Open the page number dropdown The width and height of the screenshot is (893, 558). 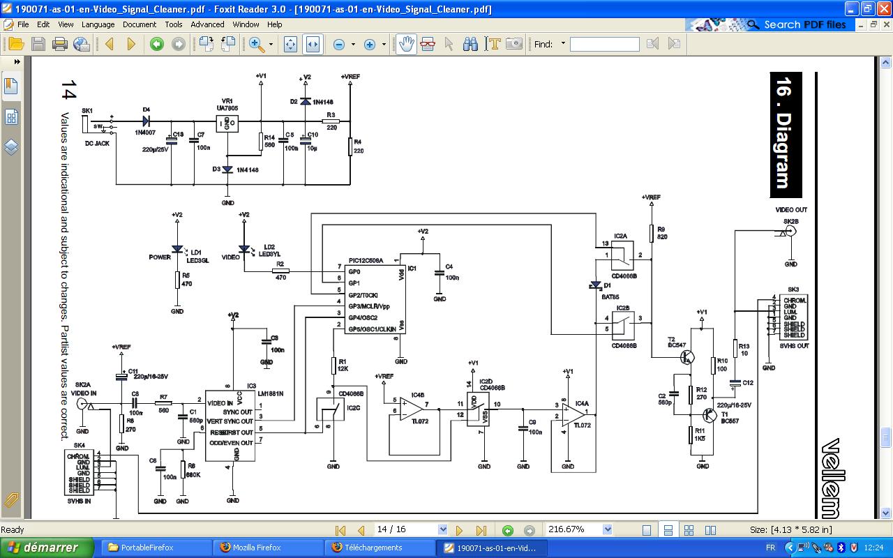(x=442, y=529)
